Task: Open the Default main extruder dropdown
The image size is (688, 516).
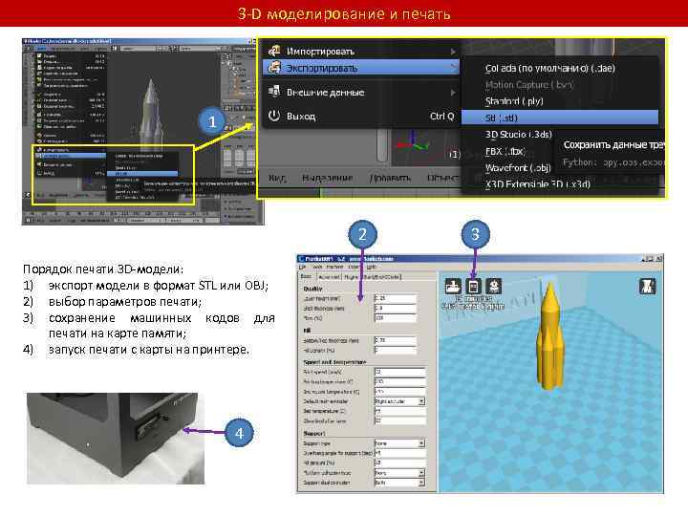Action: point(399,401)
